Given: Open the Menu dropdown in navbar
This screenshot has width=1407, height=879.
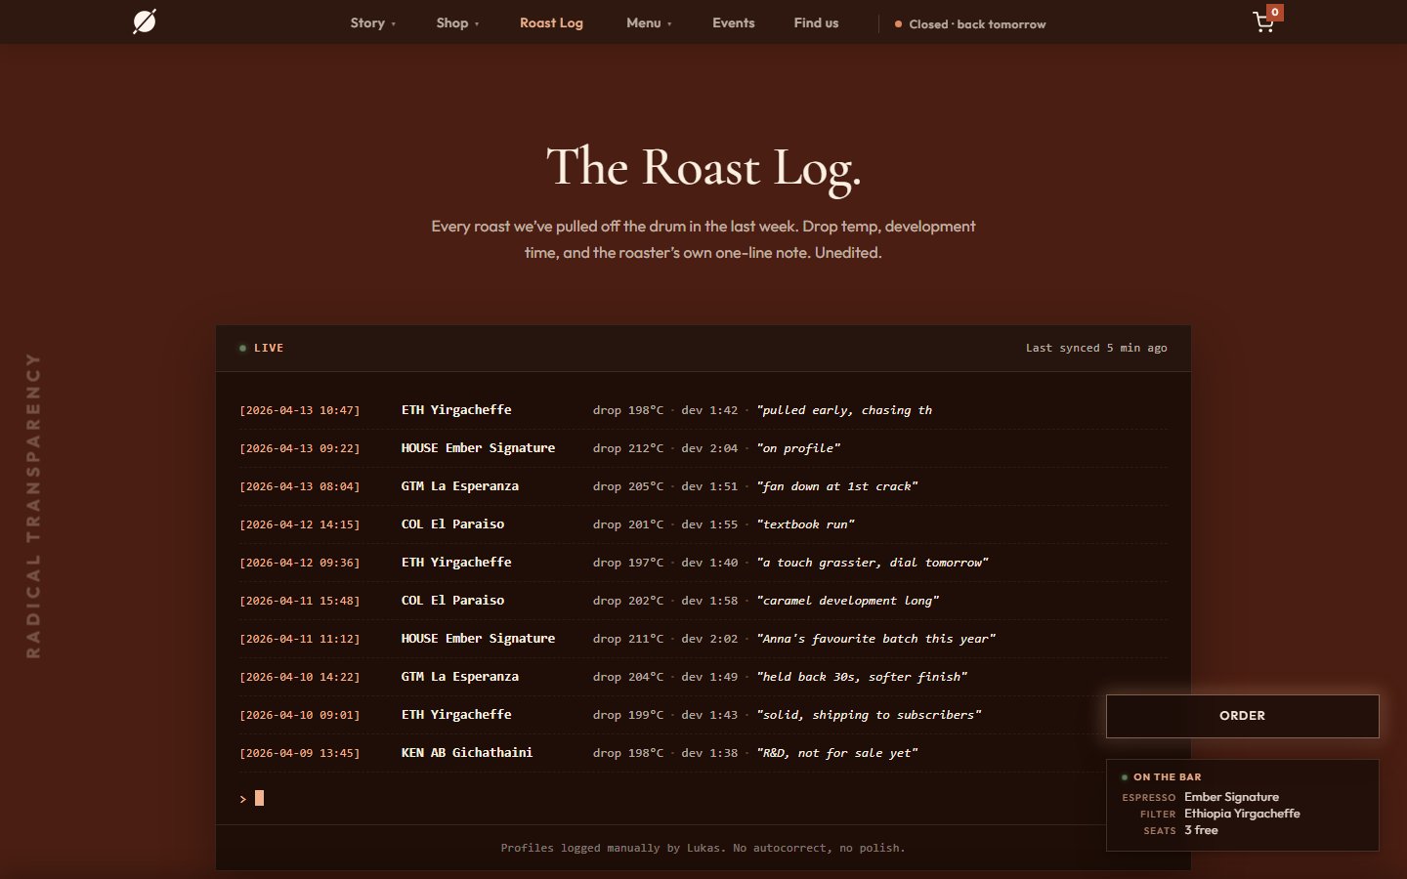Looking at the screenshot, I should pos(649,23).
